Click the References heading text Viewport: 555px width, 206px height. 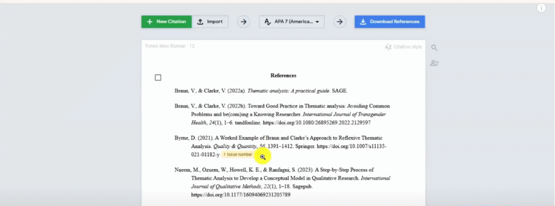pos(283,75)
